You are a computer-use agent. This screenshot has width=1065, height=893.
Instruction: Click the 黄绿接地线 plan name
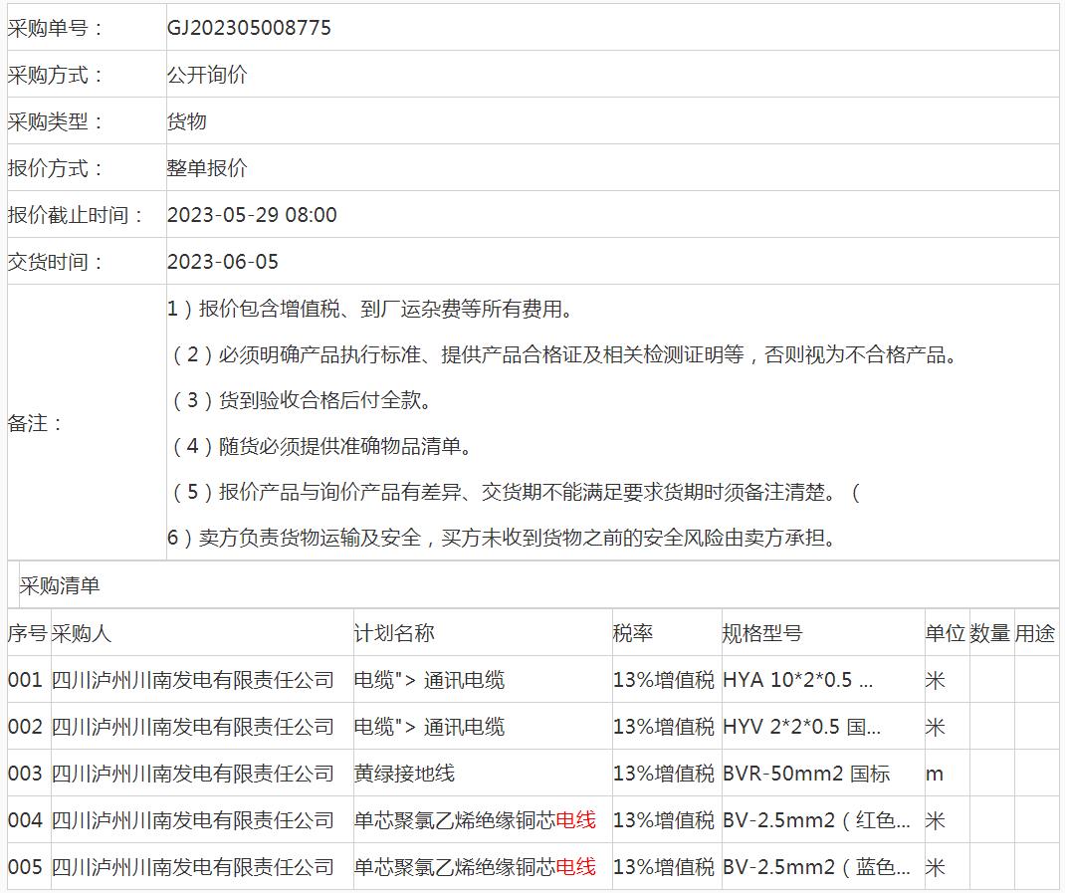404,774
